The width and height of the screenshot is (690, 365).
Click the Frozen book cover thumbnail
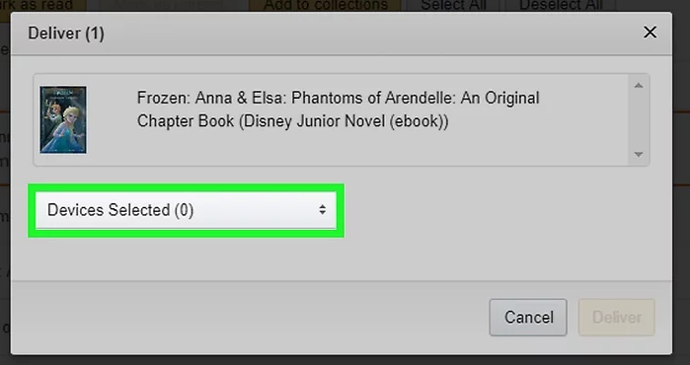63,119
